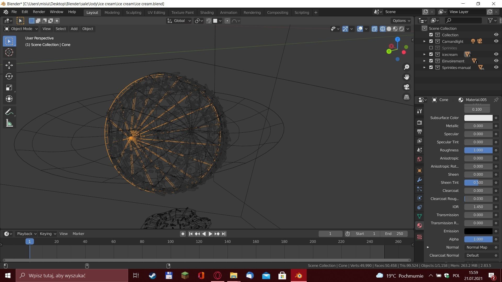Image resolution: width=502 pixels, height=282 pixels.
Task: Click the Options button in header
Action: (401, 21)
